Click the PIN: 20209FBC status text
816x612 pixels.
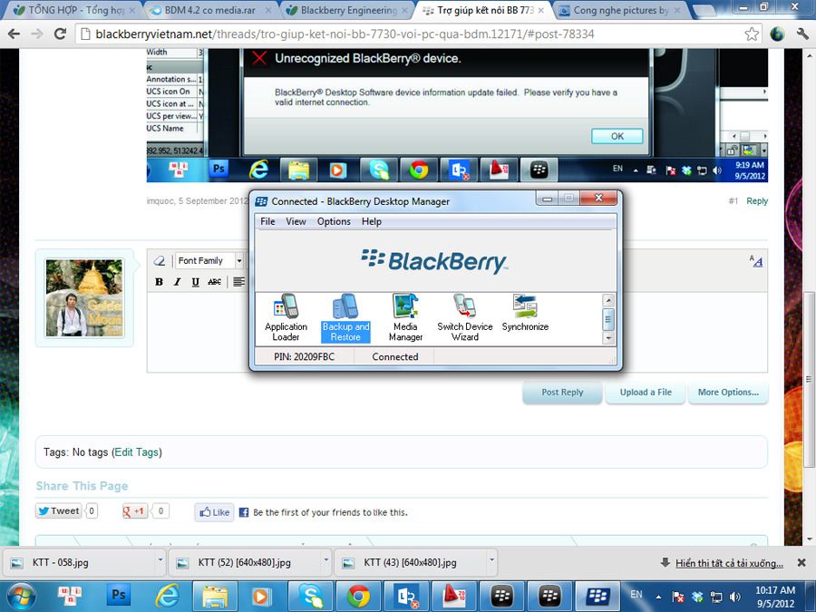(304, 357)
